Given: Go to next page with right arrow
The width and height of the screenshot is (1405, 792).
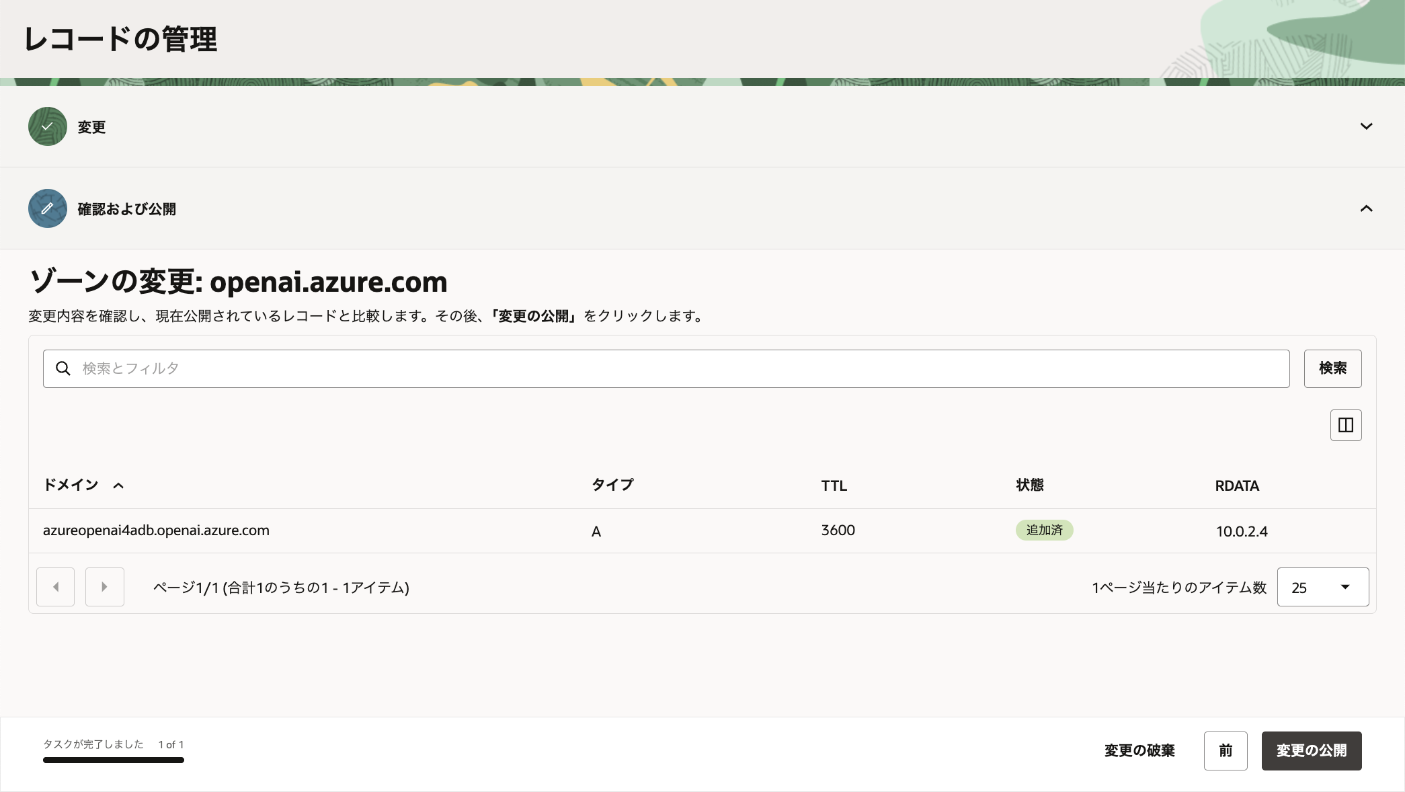Looking at the screenshot, I should click(x=104, y=587).
